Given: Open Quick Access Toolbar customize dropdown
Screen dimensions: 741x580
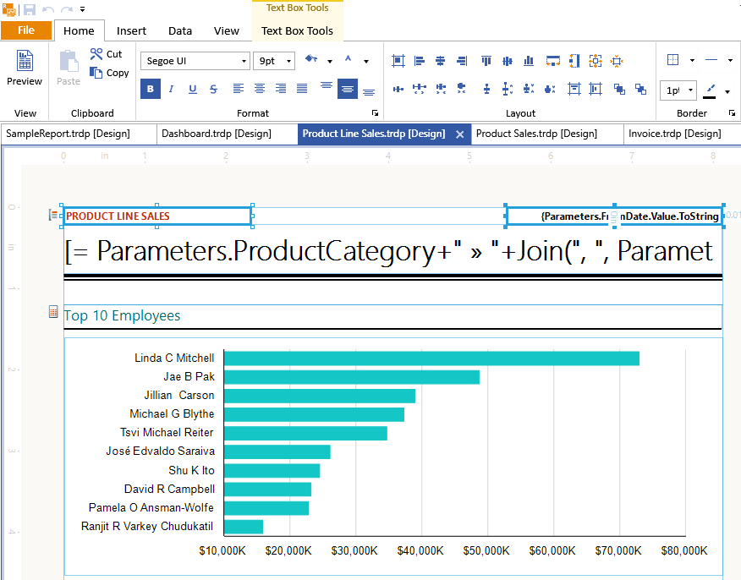Looking at the screenshot, I should pos(82,9).
